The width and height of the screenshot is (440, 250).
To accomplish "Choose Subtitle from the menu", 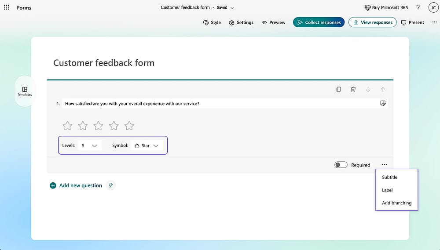I will (390, 177).
